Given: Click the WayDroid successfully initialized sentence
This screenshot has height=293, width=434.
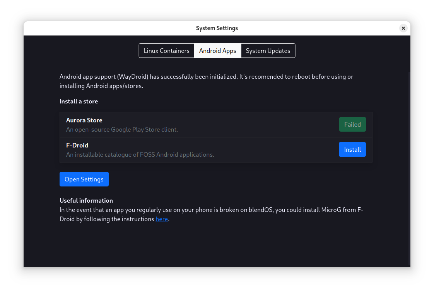Looking at the screenshot, I should (x=149, y=76).
